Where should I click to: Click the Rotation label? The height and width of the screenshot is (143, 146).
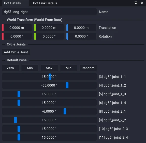(105, 36)
